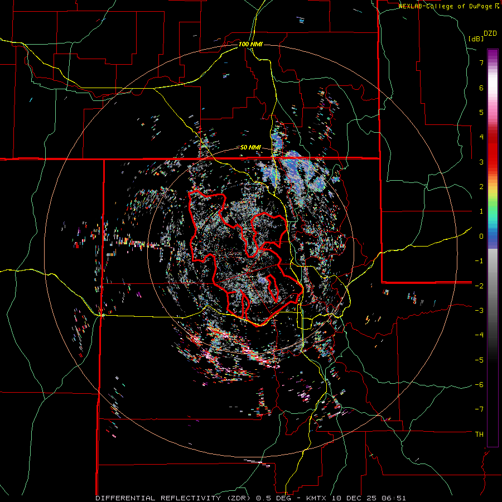Click the color scale label 1
The height and width of the screenshot is (502, 502).
pyautogui.click(x=481, y=211)
